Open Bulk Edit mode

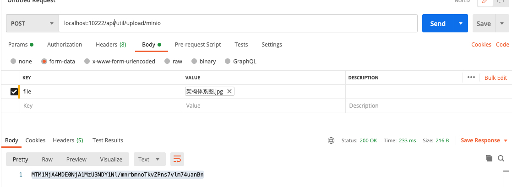coord(496,78)
